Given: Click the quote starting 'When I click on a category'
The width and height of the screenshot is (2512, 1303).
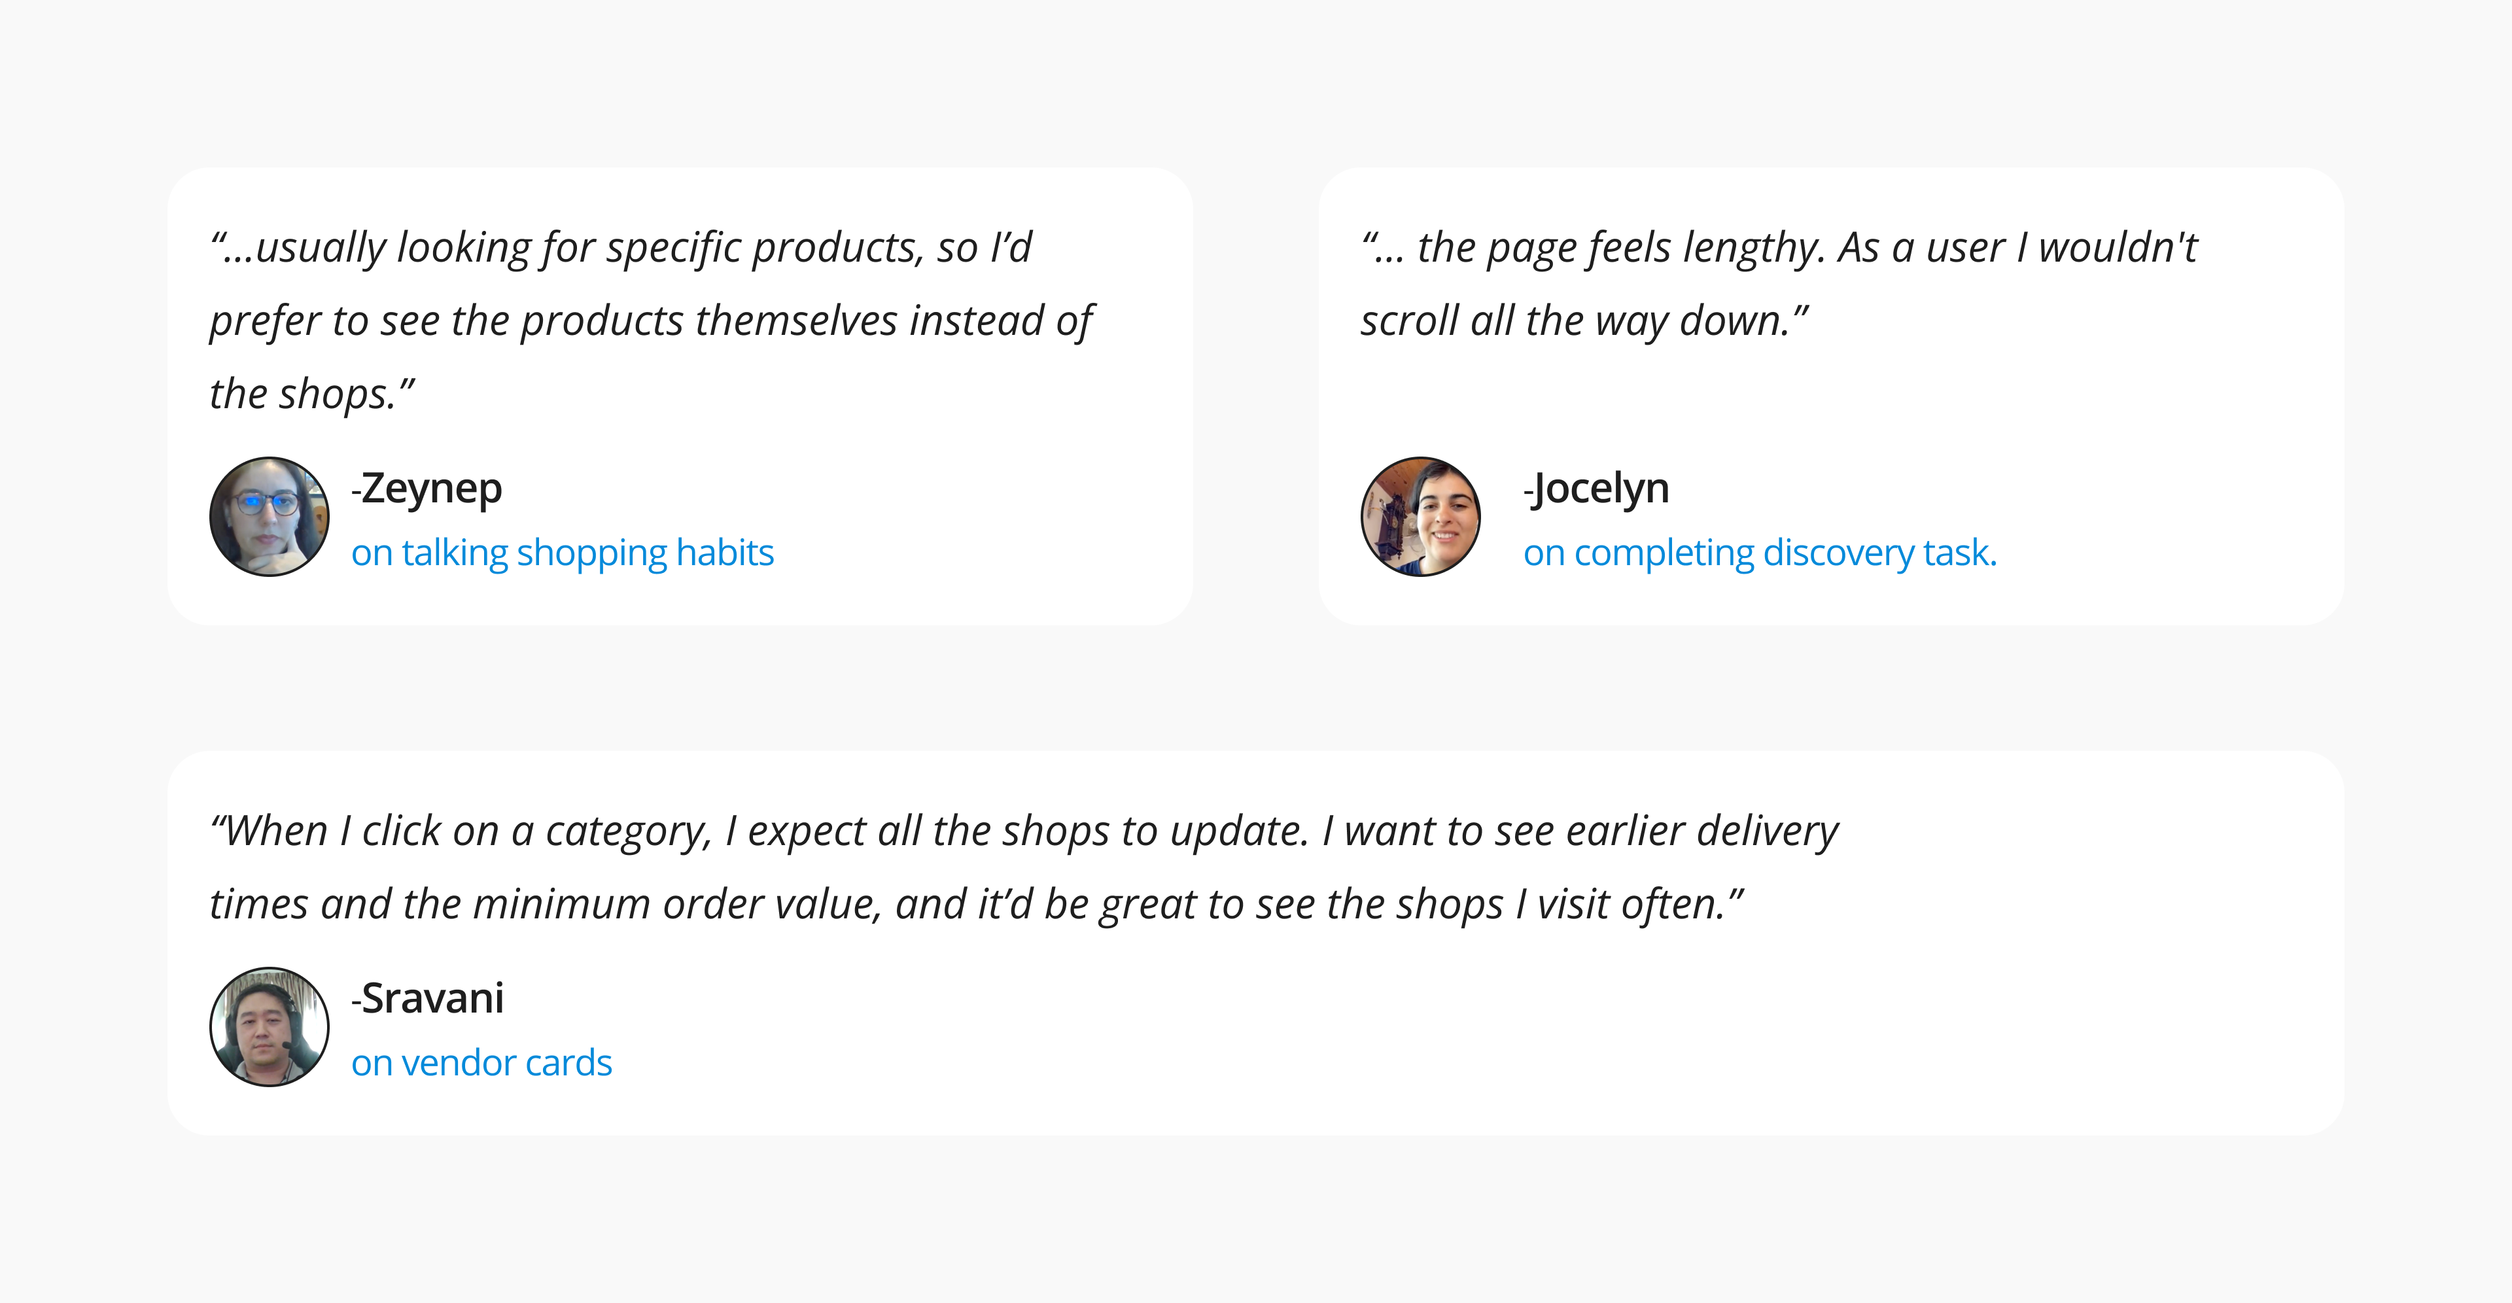Looking at the screenshot, I should pyautogui.click(x=1024, y=867).
